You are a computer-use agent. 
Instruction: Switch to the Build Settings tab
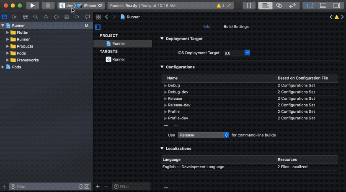click(236, 27)
